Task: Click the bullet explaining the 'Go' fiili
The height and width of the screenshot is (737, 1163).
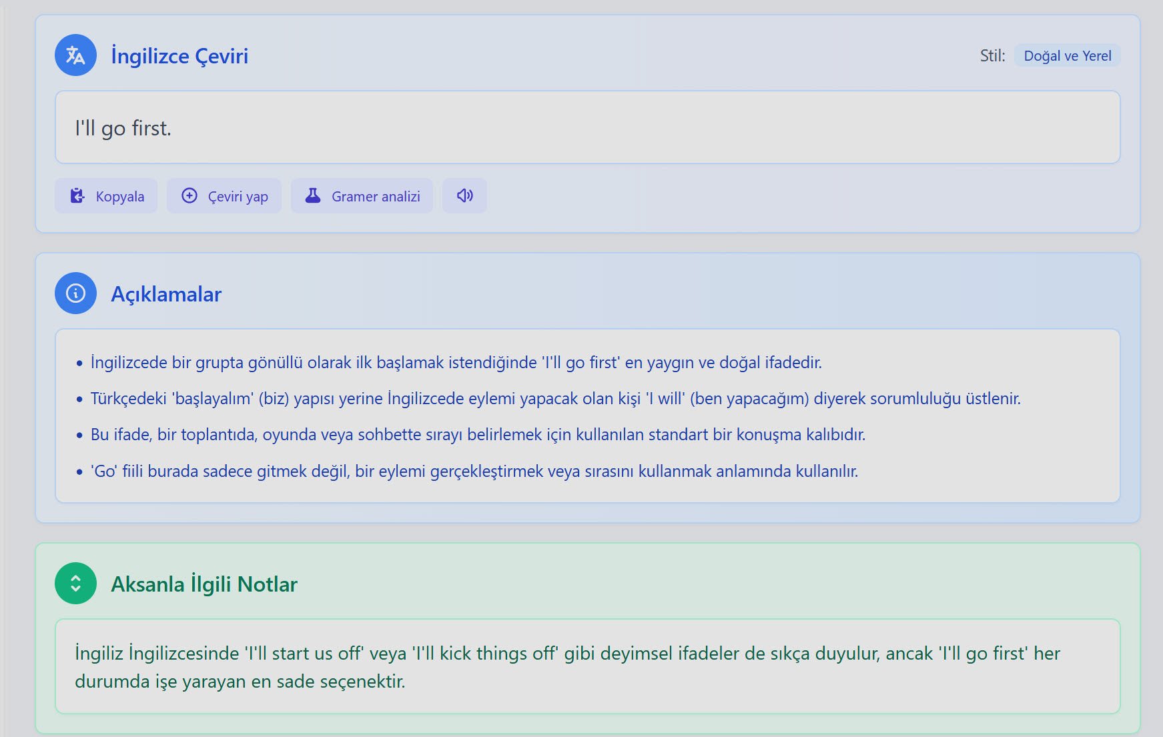Action: point(474,472)
